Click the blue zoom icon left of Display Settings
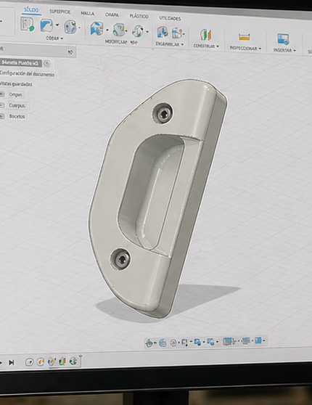Image resolution: width=312 pixels, height=405 pixels. pos(210,342)
